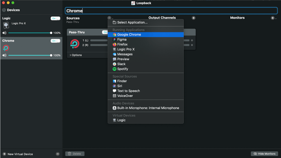The image size is (281, 158).
Task: Pick Firefox as the audio source
Action: tap(146, 44)
